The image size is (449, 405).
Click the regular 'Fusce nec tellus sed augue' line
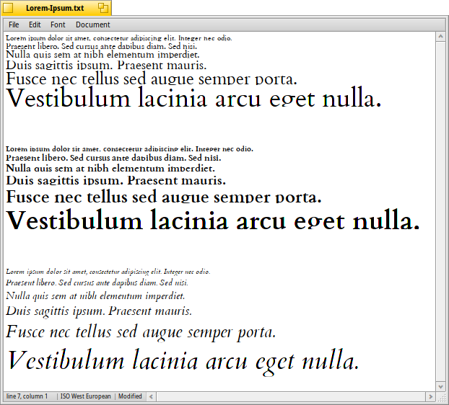pyautogui.click(x=152, y=79)
